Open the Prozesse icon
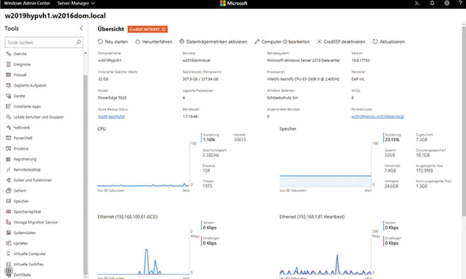This screenshot has width=466, height=279. [x=9, y=148]
